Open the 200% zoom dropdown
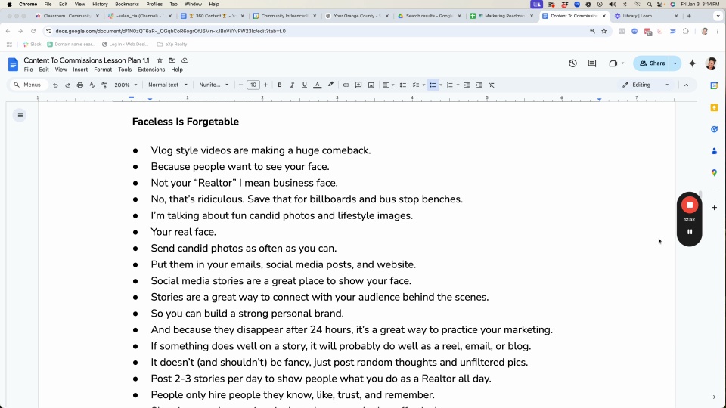The image size is (726, 408). pyautogui.click(x=126, y=85)
